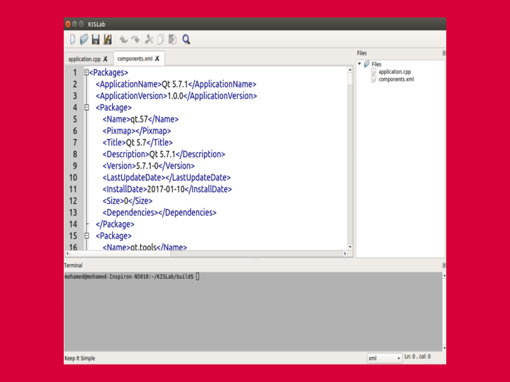The width and height of the screenshot is (510, 382).
Task: Click the Keep It Simple status text
Action: coord(80,358)
